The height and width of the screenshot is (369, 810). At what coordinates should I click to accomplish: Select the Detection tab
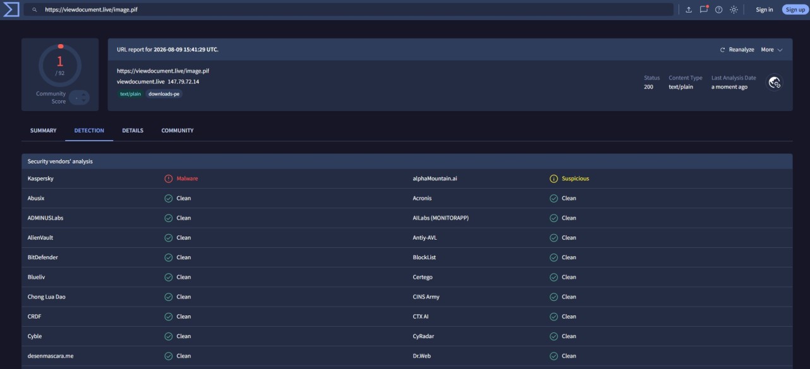tap(89, 131)
